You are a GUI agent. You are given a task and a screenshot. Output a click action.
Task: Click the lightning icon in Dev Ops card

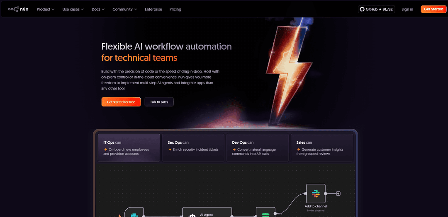pyautogui.click(x=234, y=149)
